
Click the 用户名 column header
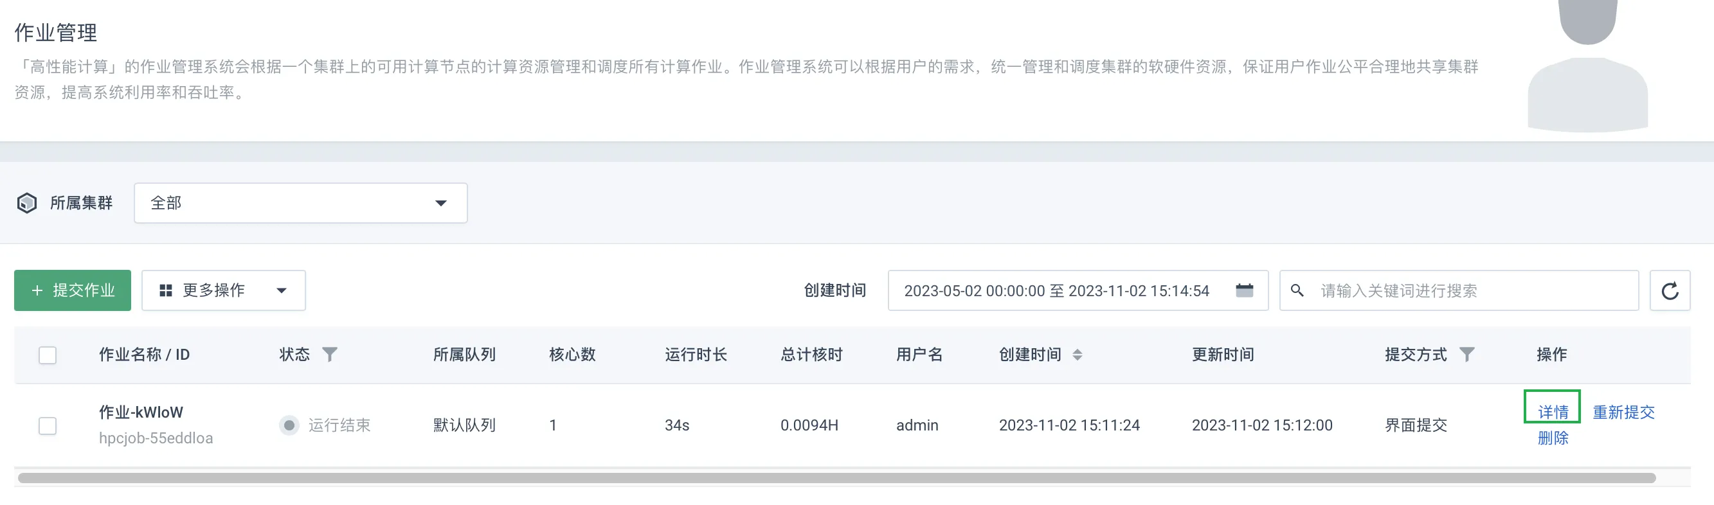pos(919,355)
